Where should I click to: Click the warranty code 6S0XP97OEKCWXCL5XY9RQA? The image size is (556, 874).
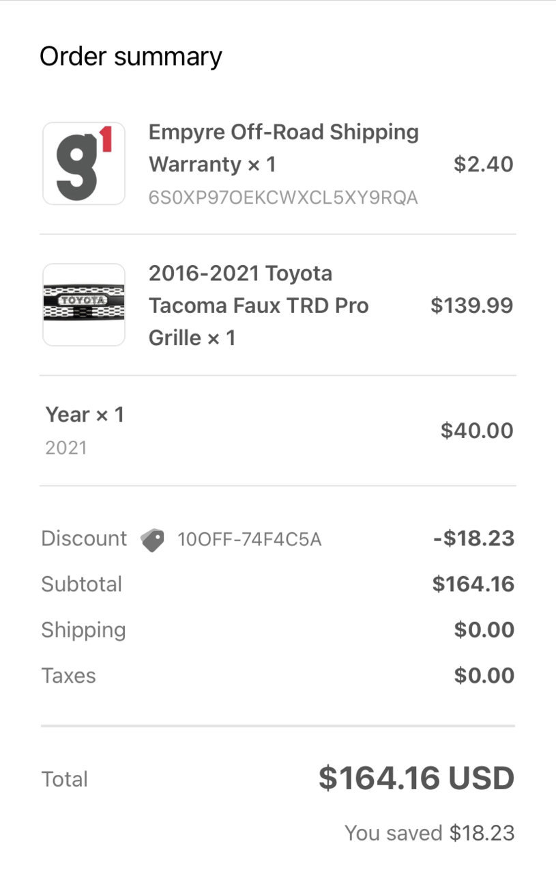pos(283,197)
